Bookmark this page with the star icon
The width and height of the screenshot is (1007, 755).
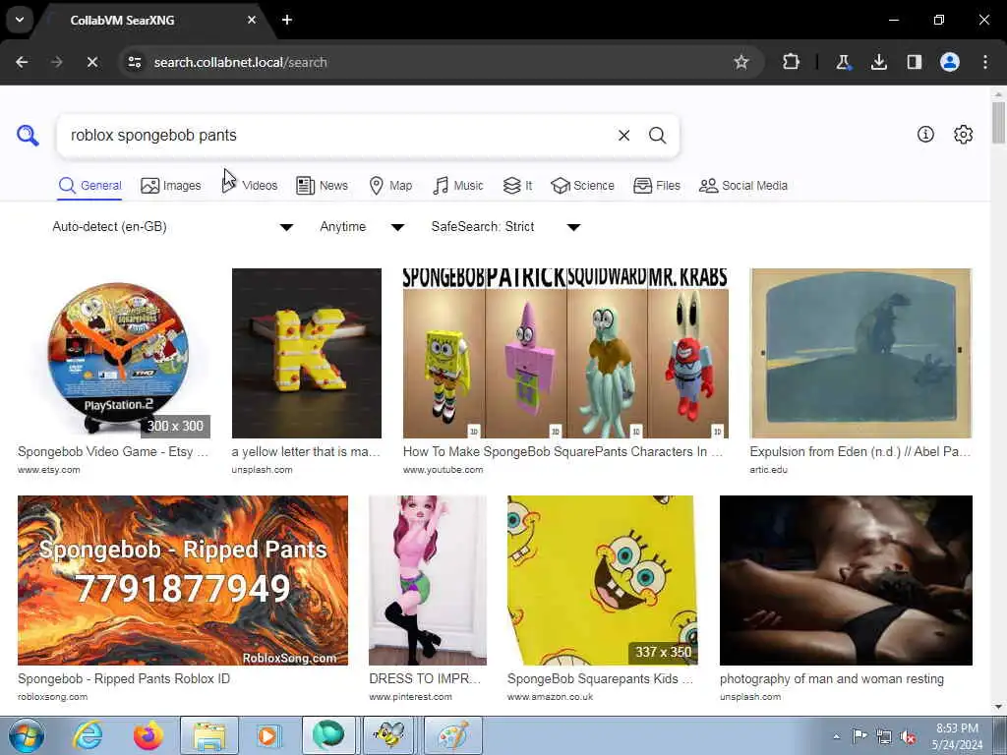741,62
